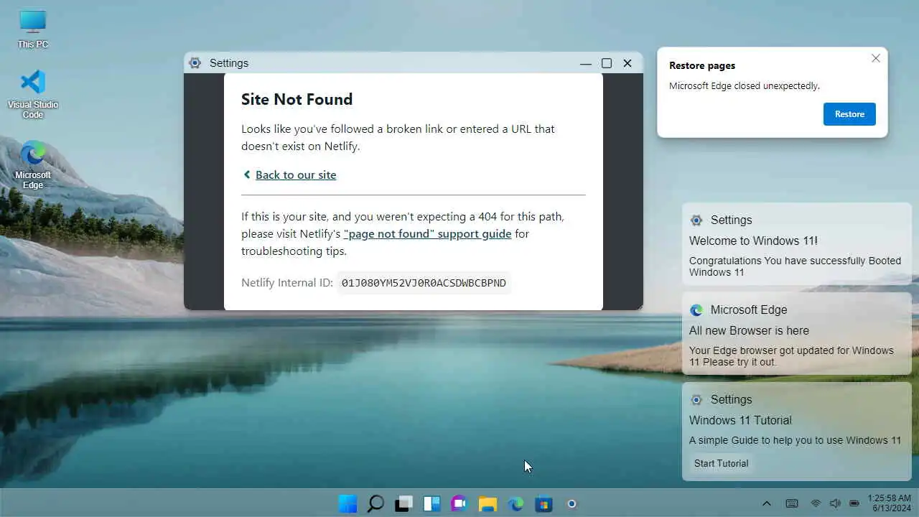The image size is (919, 517).
Task: Click the volume speaker tray icon
Action: (835, 503)
